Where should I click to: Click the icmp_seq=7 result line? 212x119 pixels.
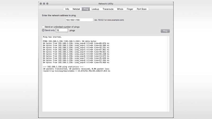76,58
